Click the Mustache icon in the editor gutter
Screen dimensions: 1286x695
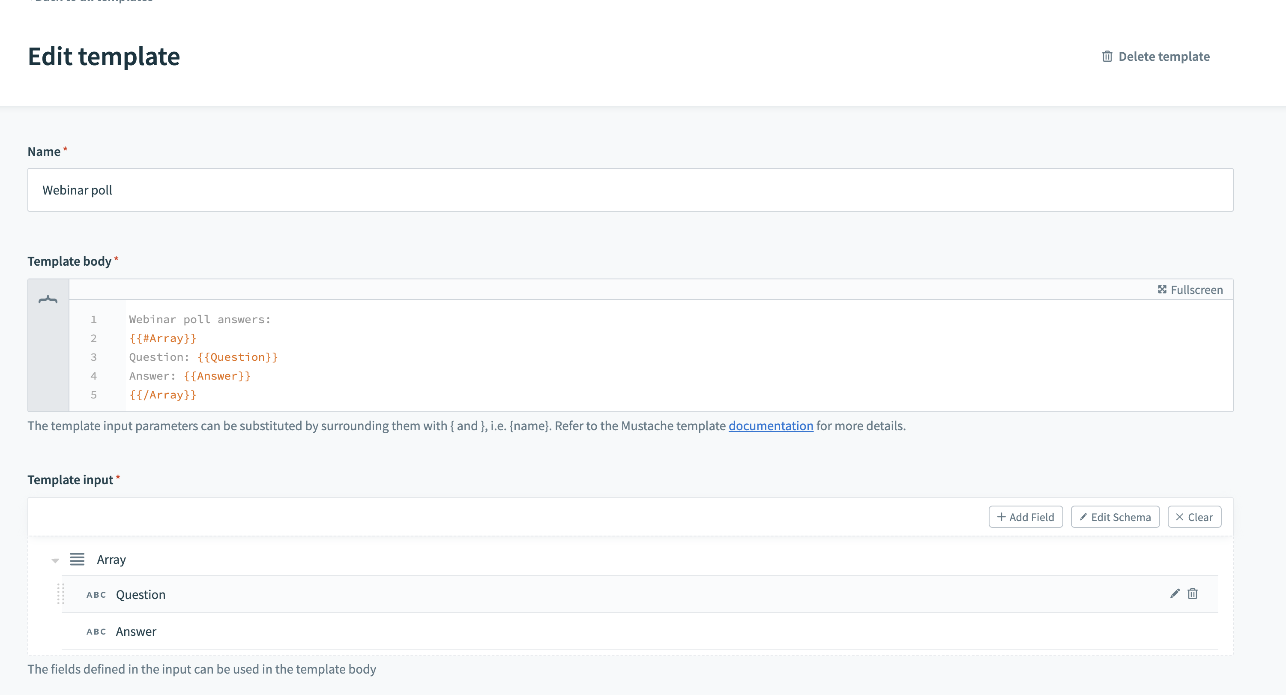(x=48, y=300)
